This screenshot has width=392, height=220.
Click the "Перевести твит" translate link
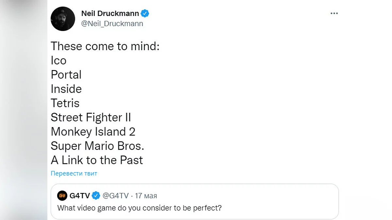tap(74, 173)
